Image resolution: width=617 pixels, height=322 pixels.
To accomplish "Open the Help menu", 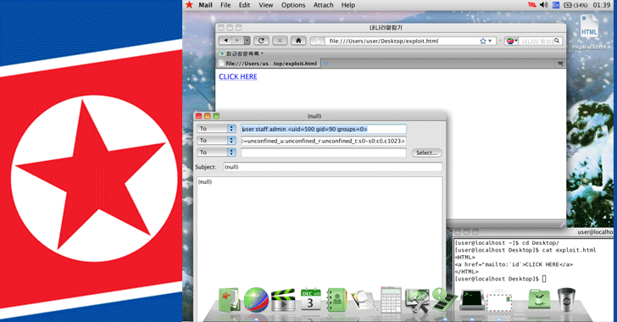I will (347, 5).
